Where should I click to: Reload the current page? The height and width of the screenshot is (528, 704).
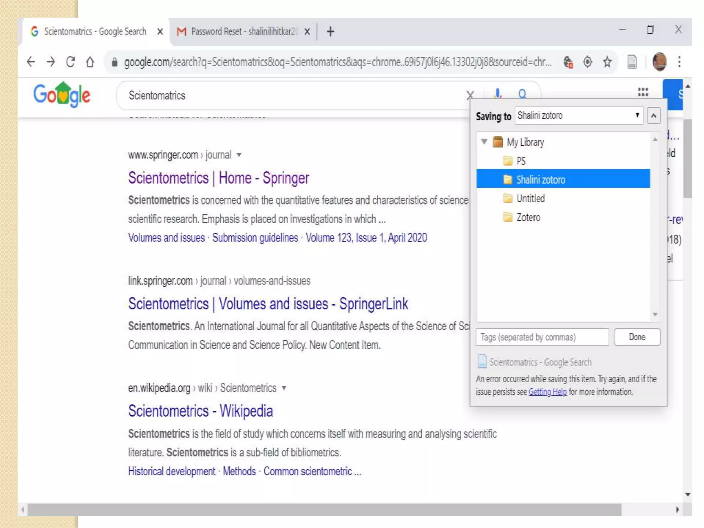tap(70, 62)
